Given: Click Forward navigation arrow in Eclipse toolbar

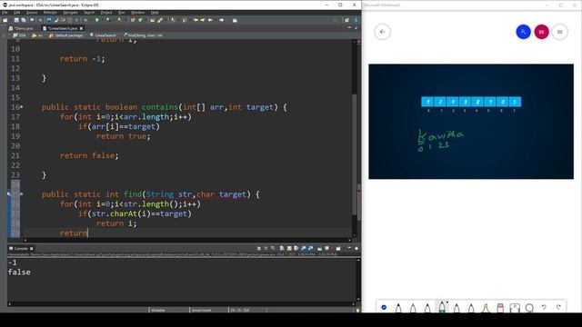Looking at the screenshot, I should (x=222, y=20).
